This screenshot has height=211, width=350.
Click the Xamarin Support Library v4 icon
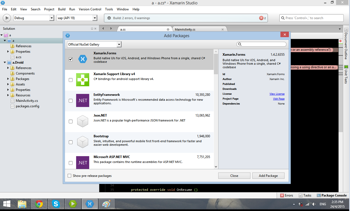pyautogui.click(x=83, y=80)
